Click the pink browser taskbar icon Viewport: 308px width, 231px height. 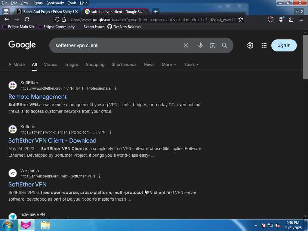[x=26, y=225]
